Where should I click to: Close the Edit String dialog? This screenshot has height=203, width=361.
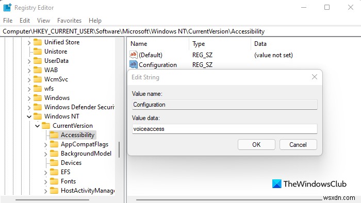[x=315, y=77]
